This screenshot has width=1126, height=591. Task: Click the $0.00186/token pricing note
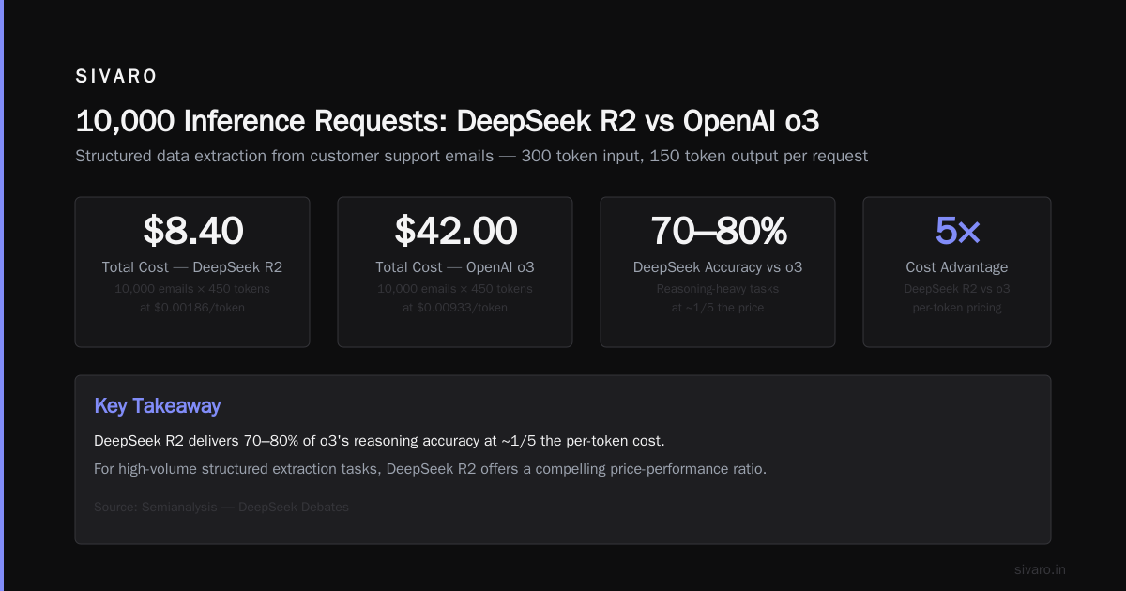tap(192, 307)
